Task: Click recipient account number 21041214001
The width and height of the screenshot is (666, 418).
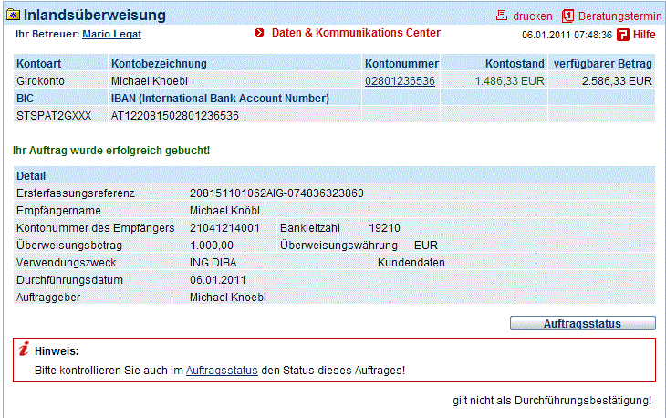Action: (x=224, y=228)
